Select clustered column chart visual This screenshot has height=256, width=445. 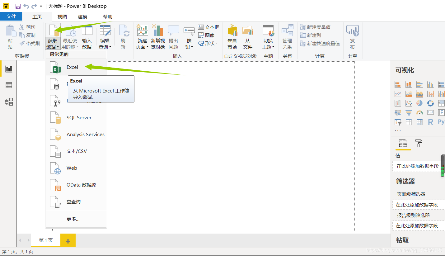tap(430, 84)
